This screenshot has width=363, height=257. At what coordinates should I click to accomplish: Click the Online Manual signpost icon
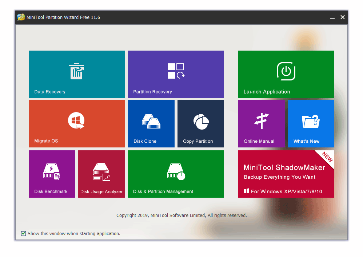pyautogui.click(x=261, y=121)
